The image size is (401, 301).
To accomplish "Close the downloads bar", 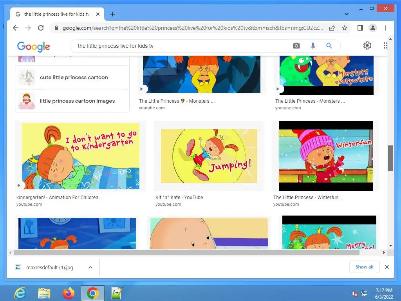I will (387, 267).
